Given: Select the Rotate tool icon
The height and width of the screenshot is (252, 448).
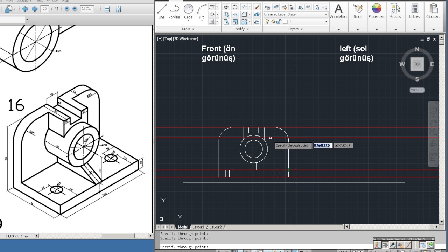Looking at the screenshot, I should (x=235, y=7).
